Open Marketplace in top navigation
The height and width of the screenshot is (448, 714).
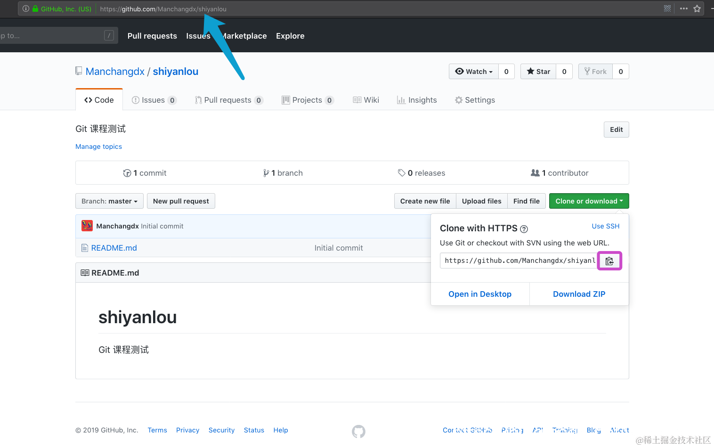(x=243, y=36)
